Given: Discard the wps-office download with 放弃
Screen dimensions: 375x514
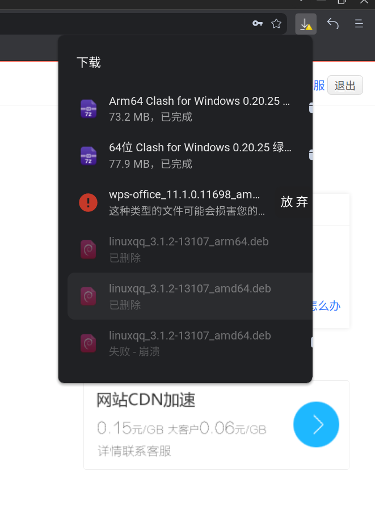Looking at the screenshot, I should 294,202.
